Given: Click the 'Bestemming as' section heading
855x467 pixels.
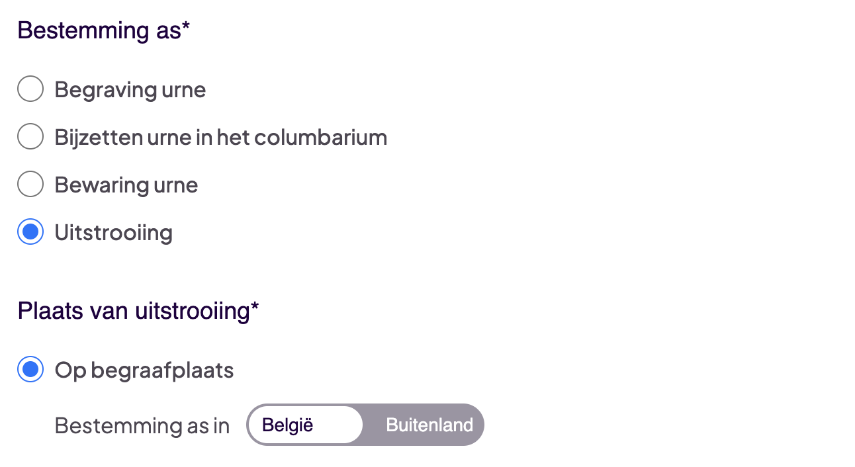Looking at the screenshot, I should 98,30.
